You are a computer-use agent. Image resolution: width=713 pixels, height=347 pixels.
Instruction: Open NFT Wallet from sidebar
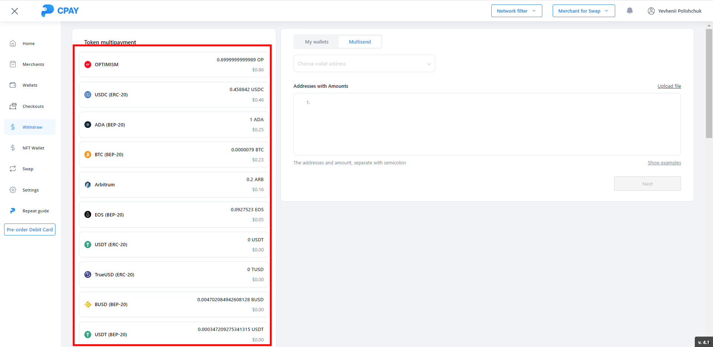33,148
